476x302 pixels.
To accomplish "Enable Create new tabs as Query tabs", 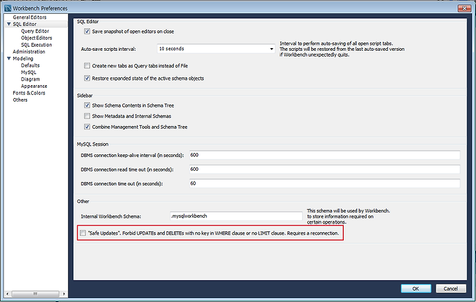I will point(87,66).
